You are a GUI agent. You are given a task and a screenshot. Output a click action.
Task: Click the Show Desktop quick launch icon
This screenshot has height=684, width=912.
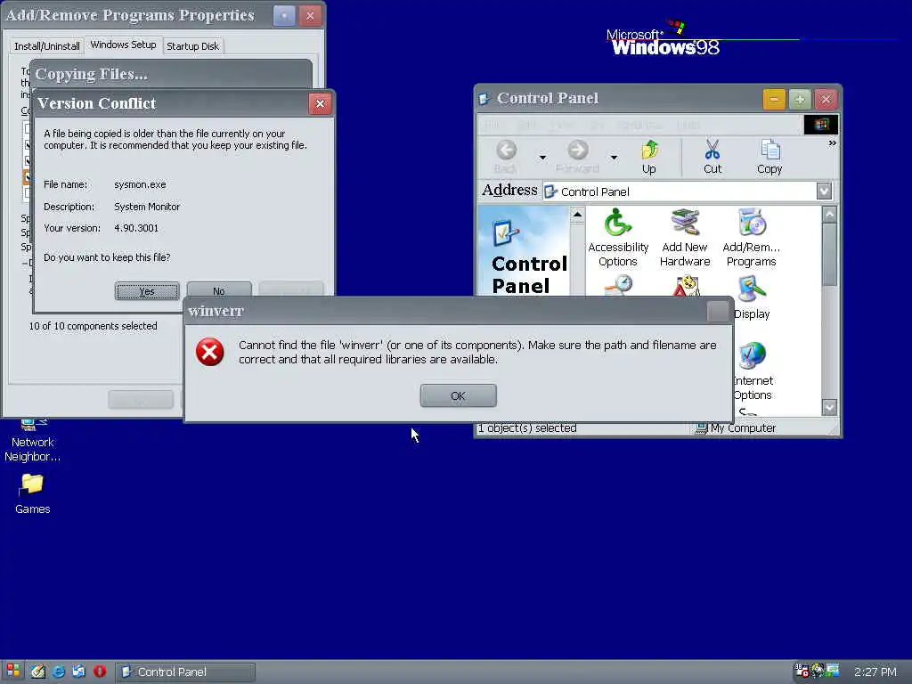(x=37, y=672)
